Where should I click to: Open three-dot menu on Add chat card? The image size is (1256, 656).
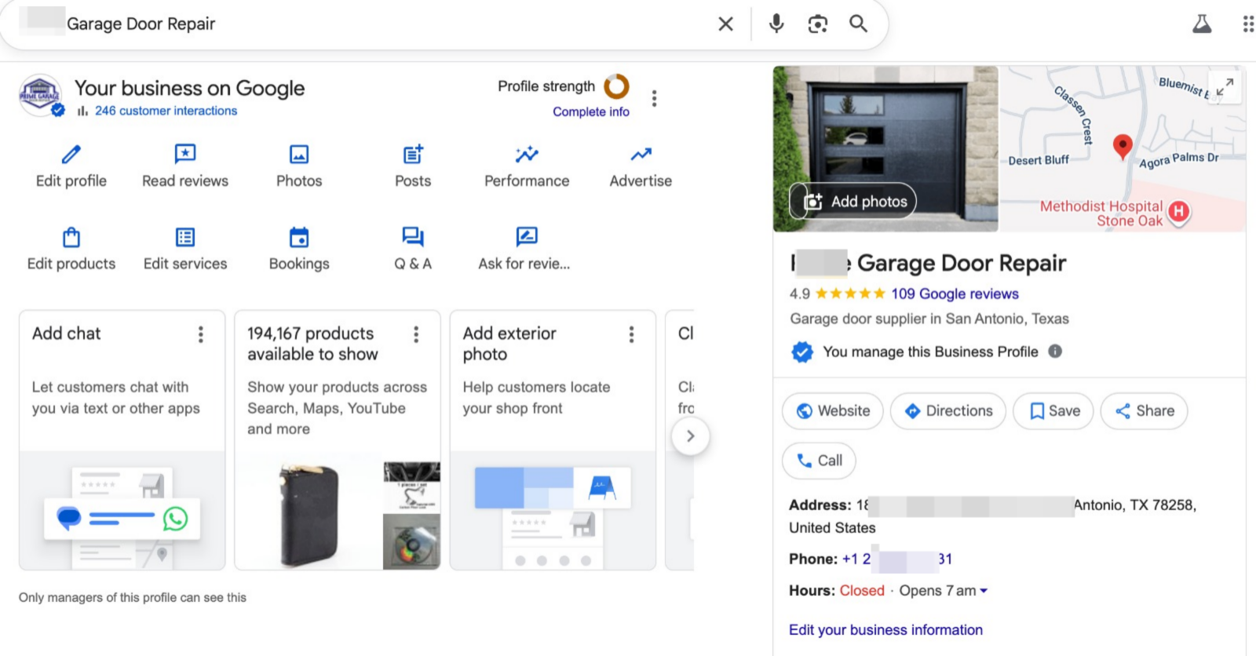pos(201,335)
